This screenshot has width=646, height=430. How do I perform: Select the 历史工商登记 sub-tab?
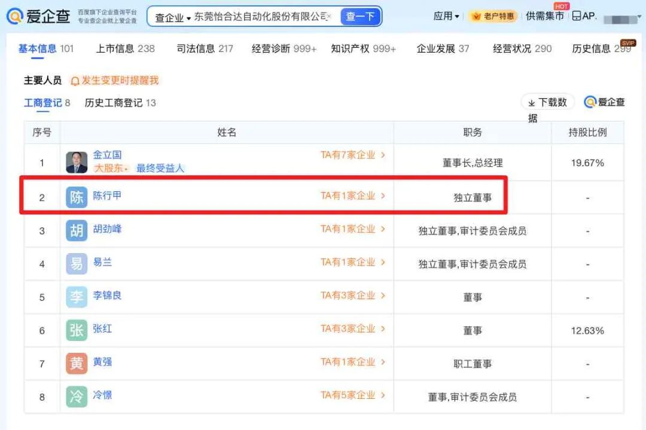[x=120, y=103]
